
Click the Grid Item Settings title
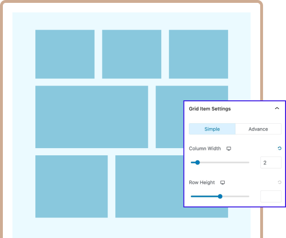(210, 109)
